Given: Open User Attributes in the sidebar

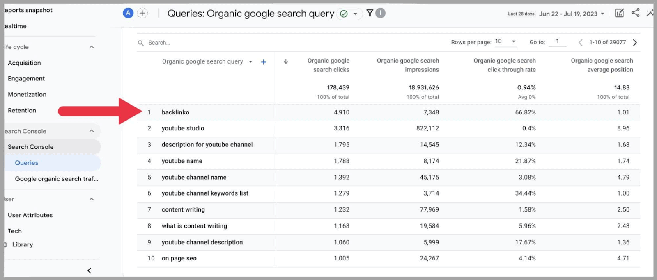Looking at the screenshot, I should 30,215.
